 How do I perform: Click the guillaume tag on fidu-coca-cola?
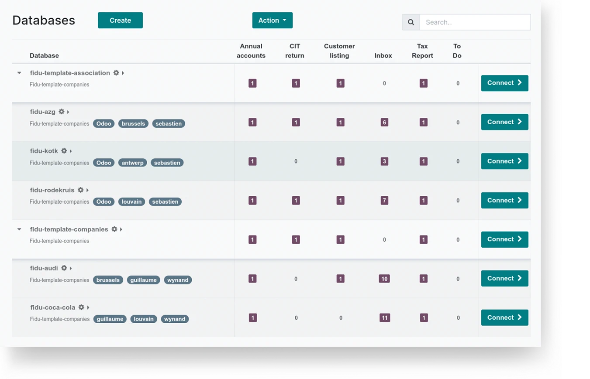[x=110, y=319]
